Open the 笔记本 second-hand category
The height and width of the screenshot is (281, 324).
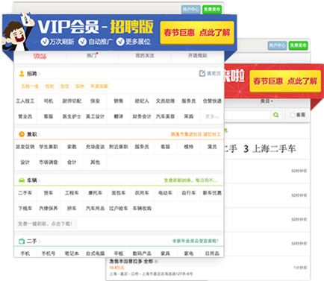point(72,253)
